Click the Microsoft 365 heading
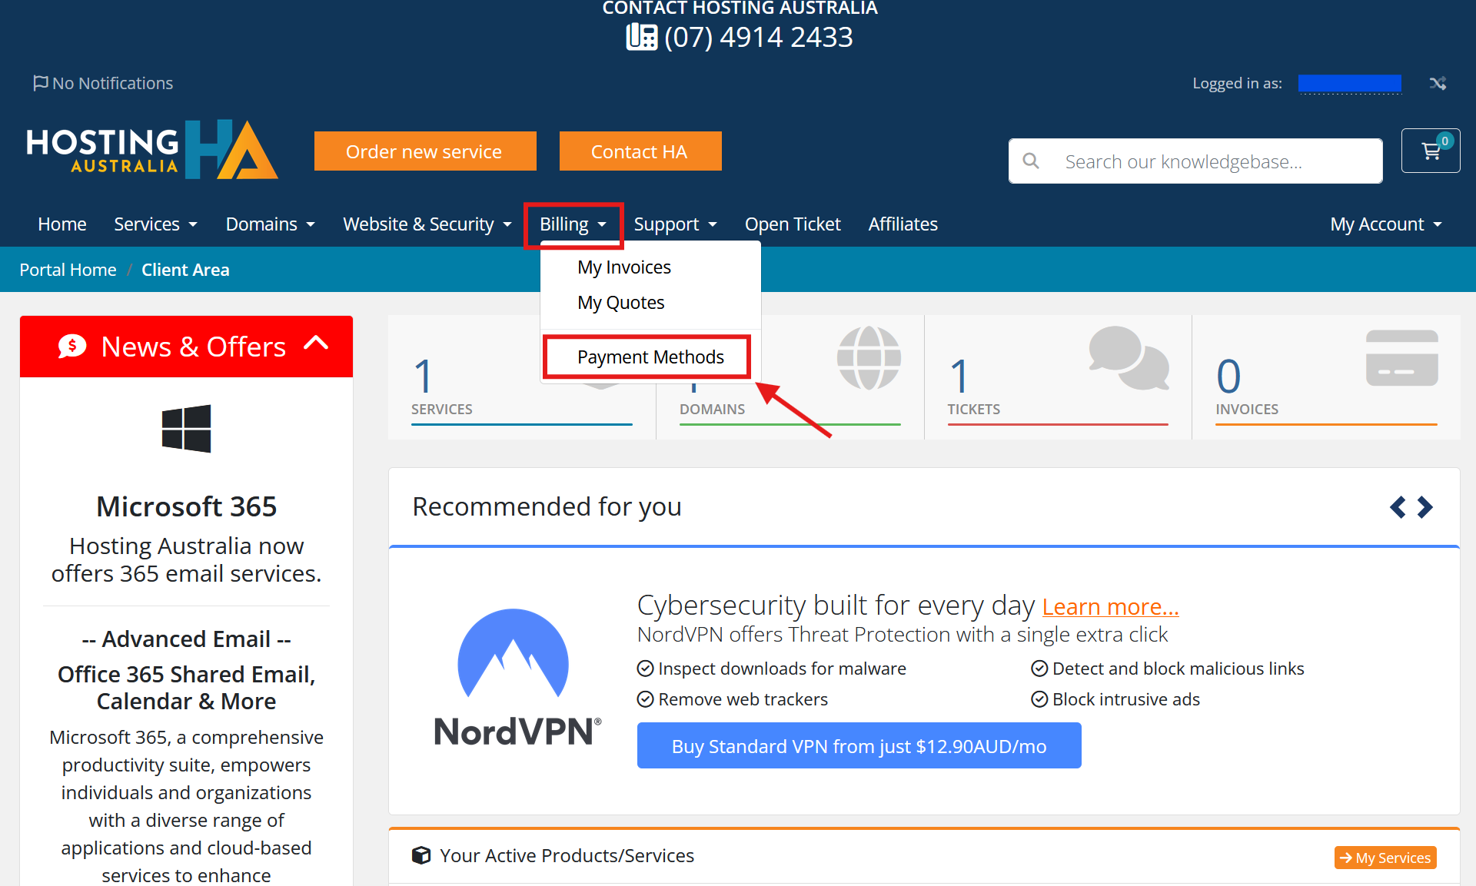 (x=187, y=506)
